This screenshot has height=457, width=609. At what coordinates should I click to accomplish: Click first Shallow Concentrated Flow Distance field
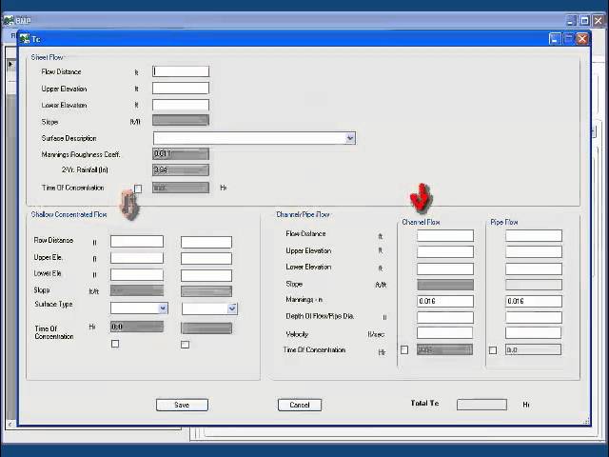137,241
